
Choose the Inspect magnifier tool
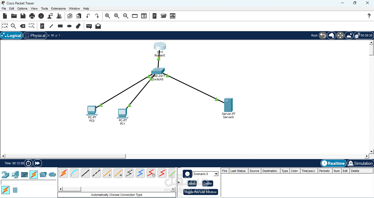pos(13,26)
